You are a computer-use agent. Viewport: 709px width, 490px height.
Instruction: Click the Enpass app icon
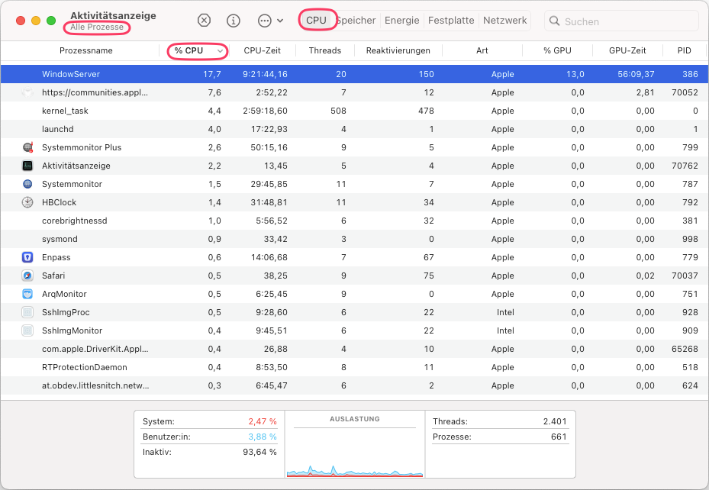tap(27, 257)
